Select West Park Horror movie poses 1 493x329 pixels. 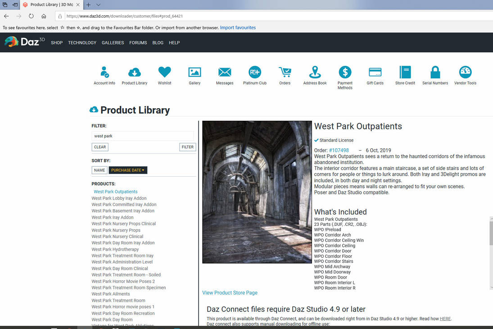[123, 306]
